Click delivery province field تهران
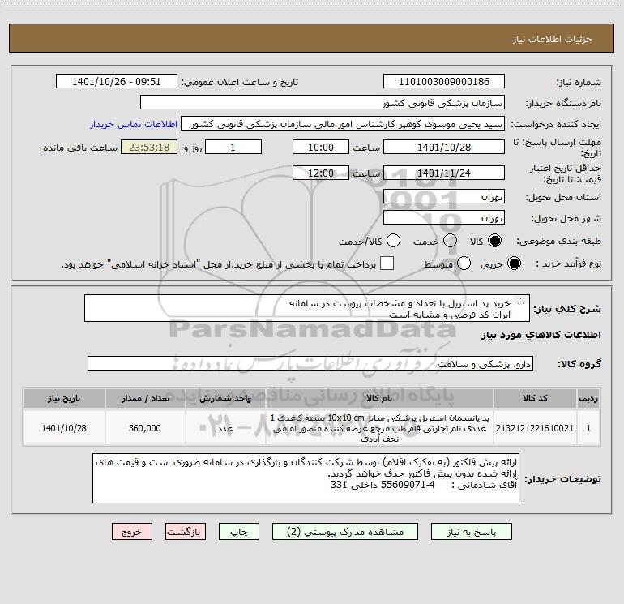The width and height of the screenshot is (624, 604). 444,197
